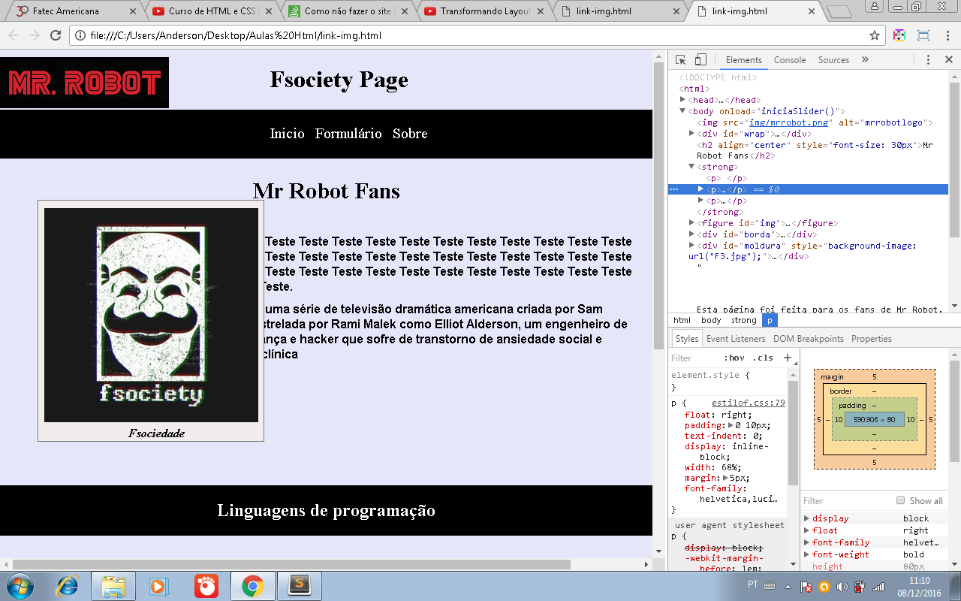Viewport: 961px width, 601px height.
Task: Toggle the device toolbar icon
Action: pos(700,60)
